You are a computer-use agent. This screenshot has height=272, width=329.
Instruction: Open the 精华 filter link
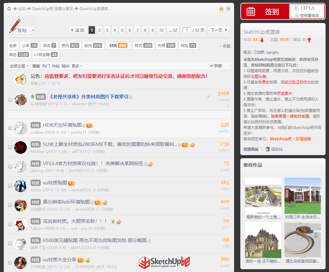pos(66,66)
